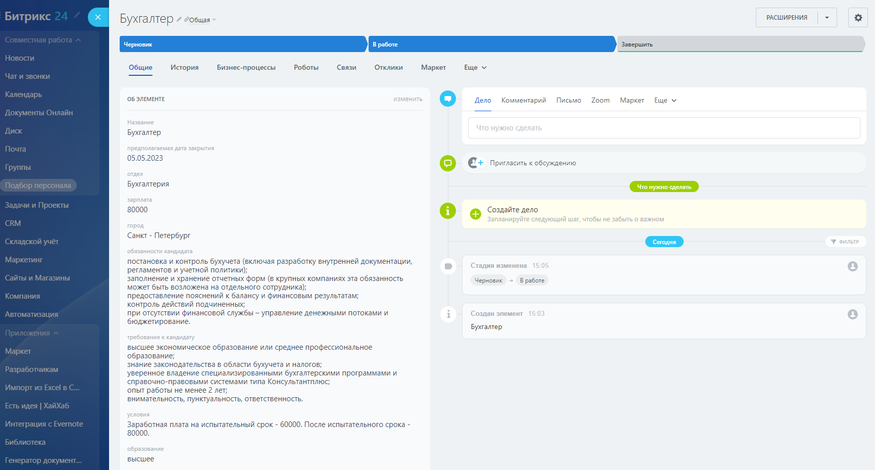Copy link icon next to Общая
Image resolution: width=875 pixels, height=470 pixels.
point(187,20)
